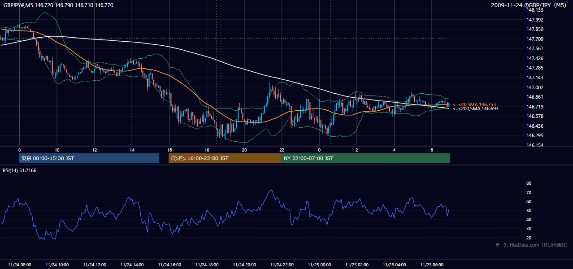Click hour label 0 under the price chart

(319, 150)
